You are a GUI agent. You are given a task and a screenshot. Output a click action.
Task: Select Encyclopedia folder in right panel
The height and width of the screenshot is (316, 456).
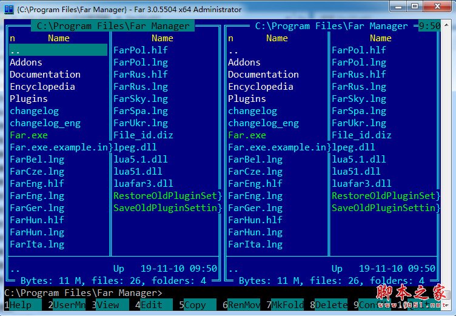click(x=261, y=87)
